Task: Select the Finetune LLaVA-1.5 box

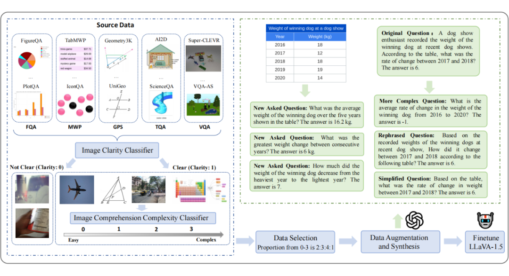Action: tap(485, 242)
